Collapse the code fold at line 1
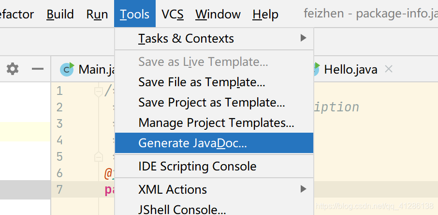The height and width of the screenshot is (215, 438). [99, 91]
